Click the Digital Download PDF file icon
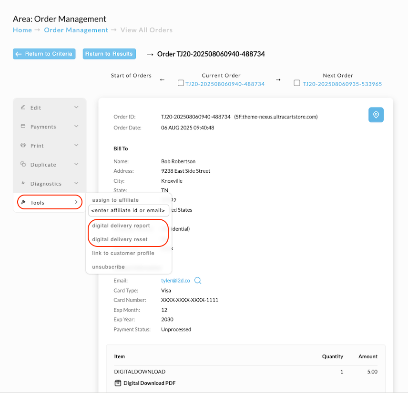The image size is (408, 393). 118,383
